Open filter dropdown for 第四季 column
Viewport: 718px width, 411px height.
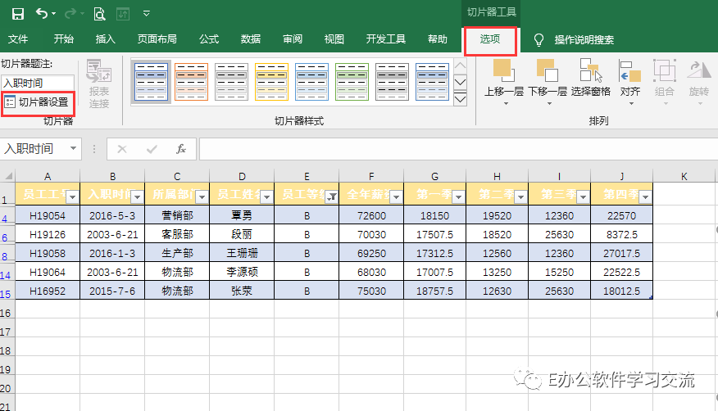coord(646,197)
